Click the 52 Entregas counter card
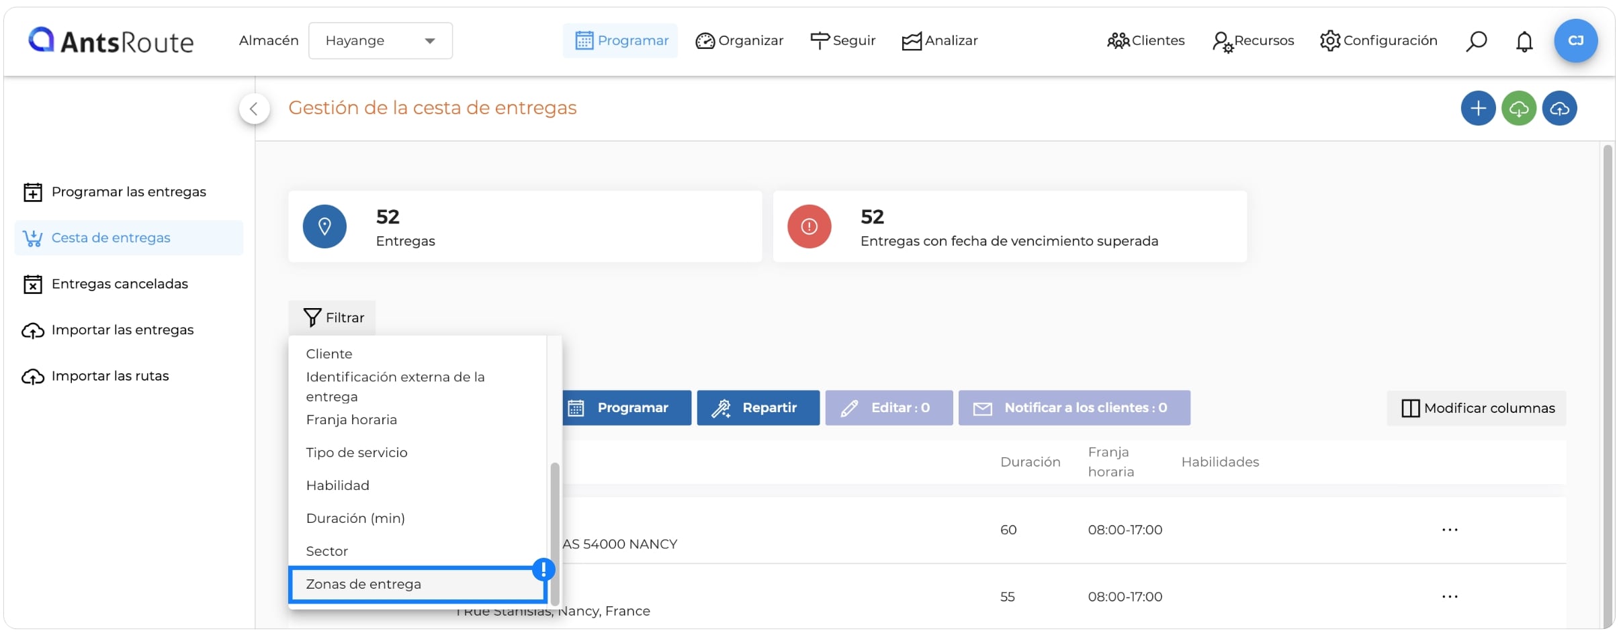Image resolution: width=1619 pixels, height=635 pixels. 525,227
